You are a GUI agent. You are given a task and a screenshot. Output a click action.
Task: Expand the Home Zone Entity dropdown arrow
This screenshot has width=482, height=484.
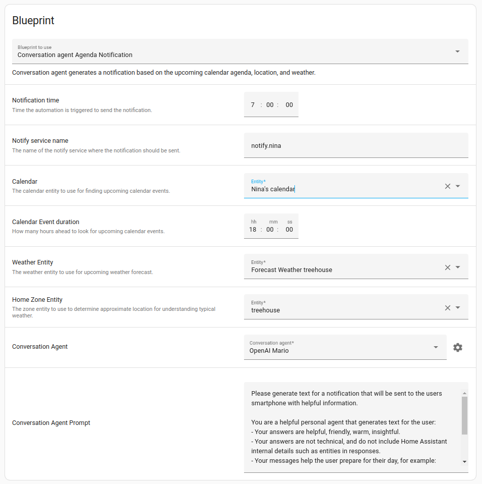[x=458, y=308]
